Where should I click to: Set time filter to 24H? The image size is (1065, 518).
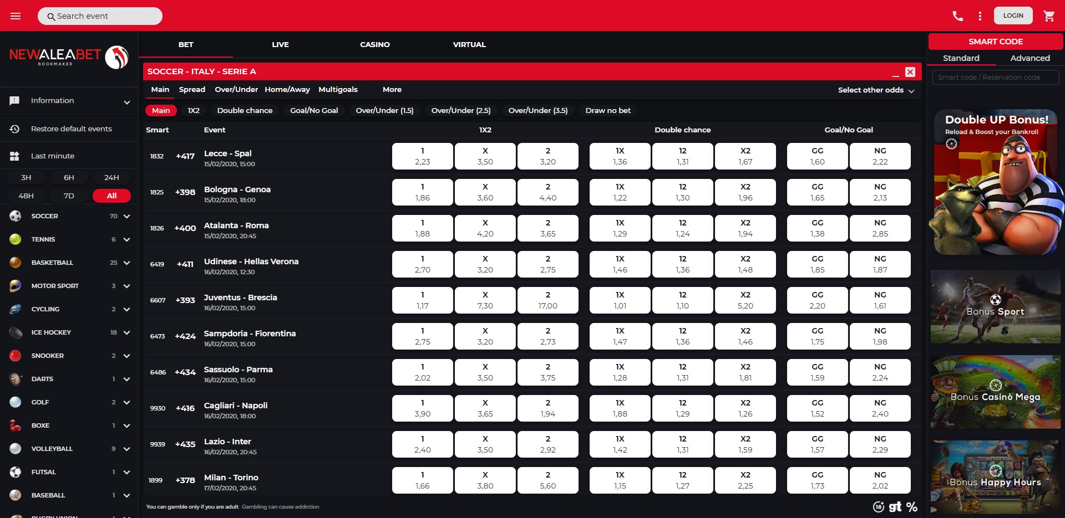coord(111,178)
